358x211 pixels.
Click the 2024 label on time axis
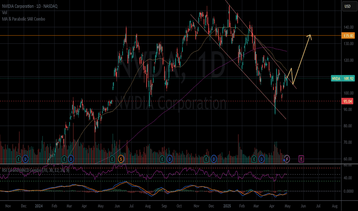click(39, 206)
